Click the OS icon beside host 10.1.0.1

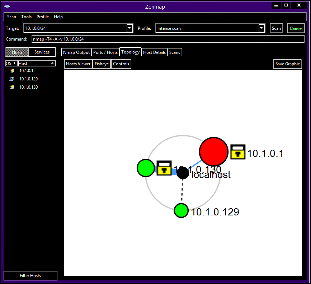pyautogui.click(x=12, y=71)
